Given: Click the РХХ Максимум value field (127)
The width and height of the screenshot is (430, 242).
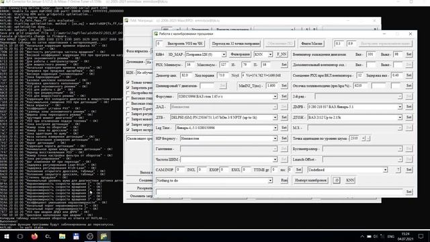Looking at the screenshot, I should coord(224,65).
